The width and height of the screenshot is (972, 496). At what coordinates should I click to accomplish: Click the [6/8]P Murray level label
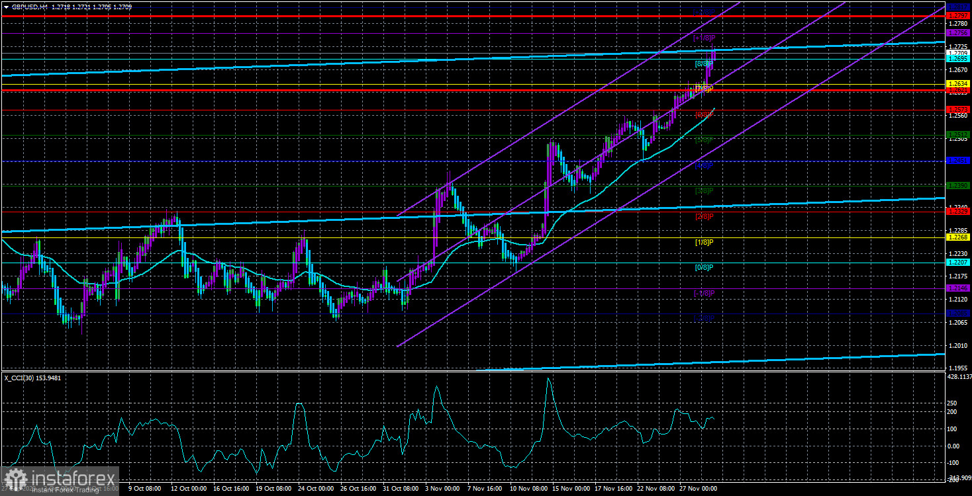coord(704,114)
